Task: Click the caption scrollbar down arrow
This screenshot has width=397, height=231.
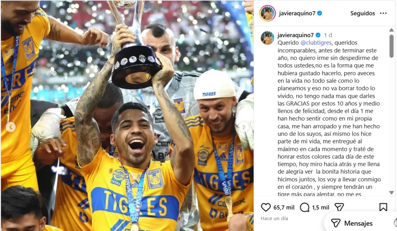Action: coord(392,193)
